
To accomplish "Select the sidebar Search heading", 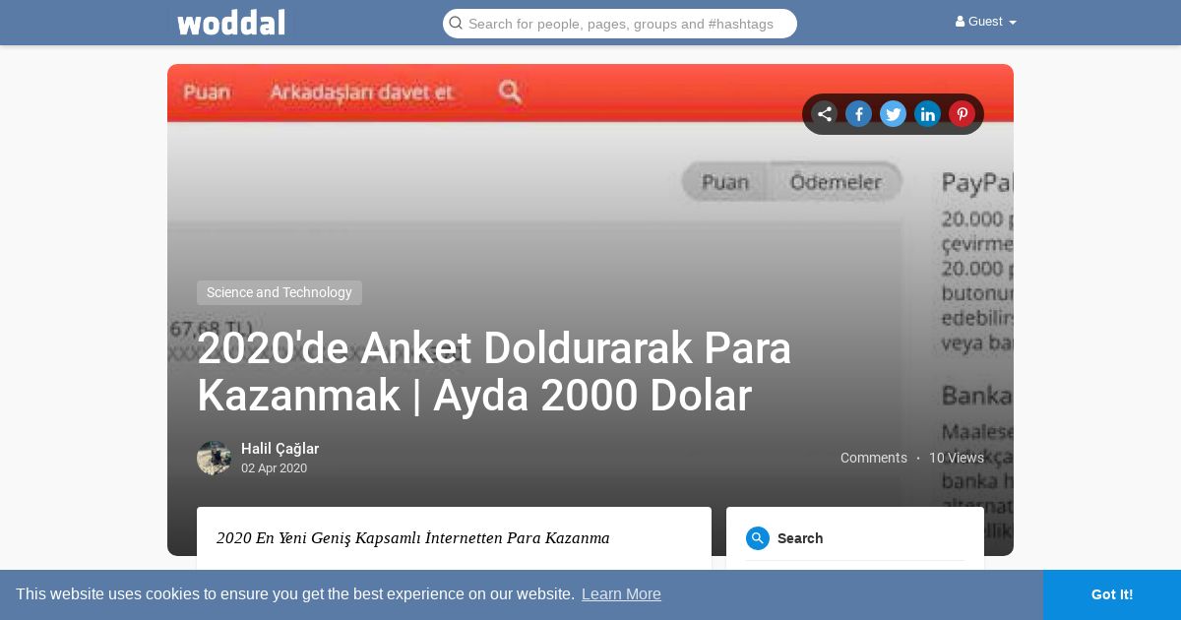I will click(800, 538).
